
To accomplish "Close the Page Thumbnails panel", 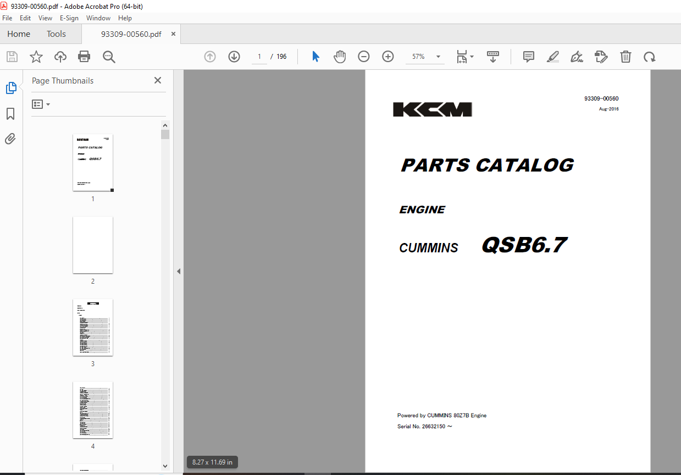I will (x=158, y=80).
